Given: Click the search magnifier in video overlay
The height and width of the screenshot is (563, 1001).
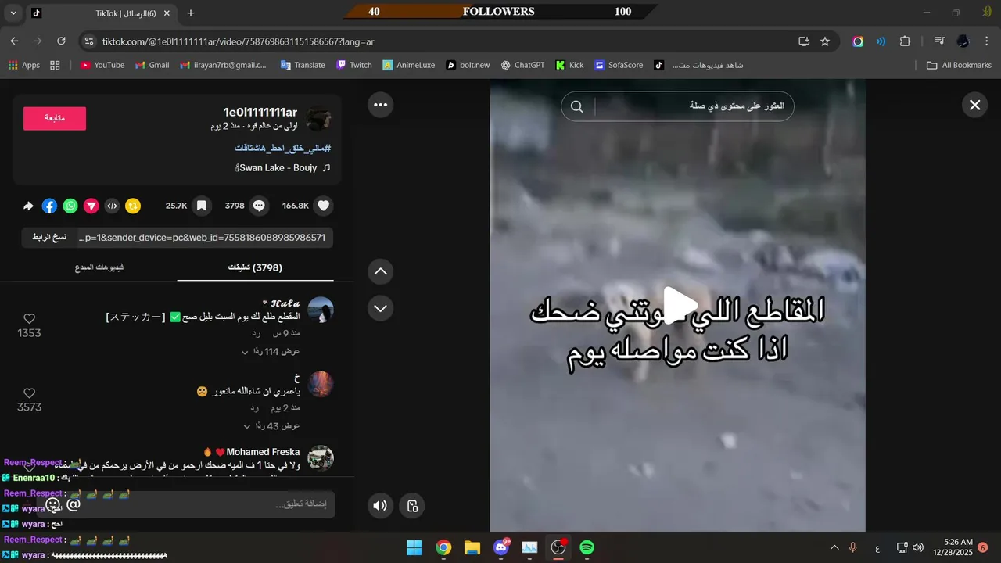Looking at the screenshot, I should 577,106.
